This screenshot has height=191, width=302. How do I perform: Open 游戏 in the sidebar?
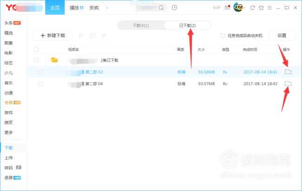[9, 112]
